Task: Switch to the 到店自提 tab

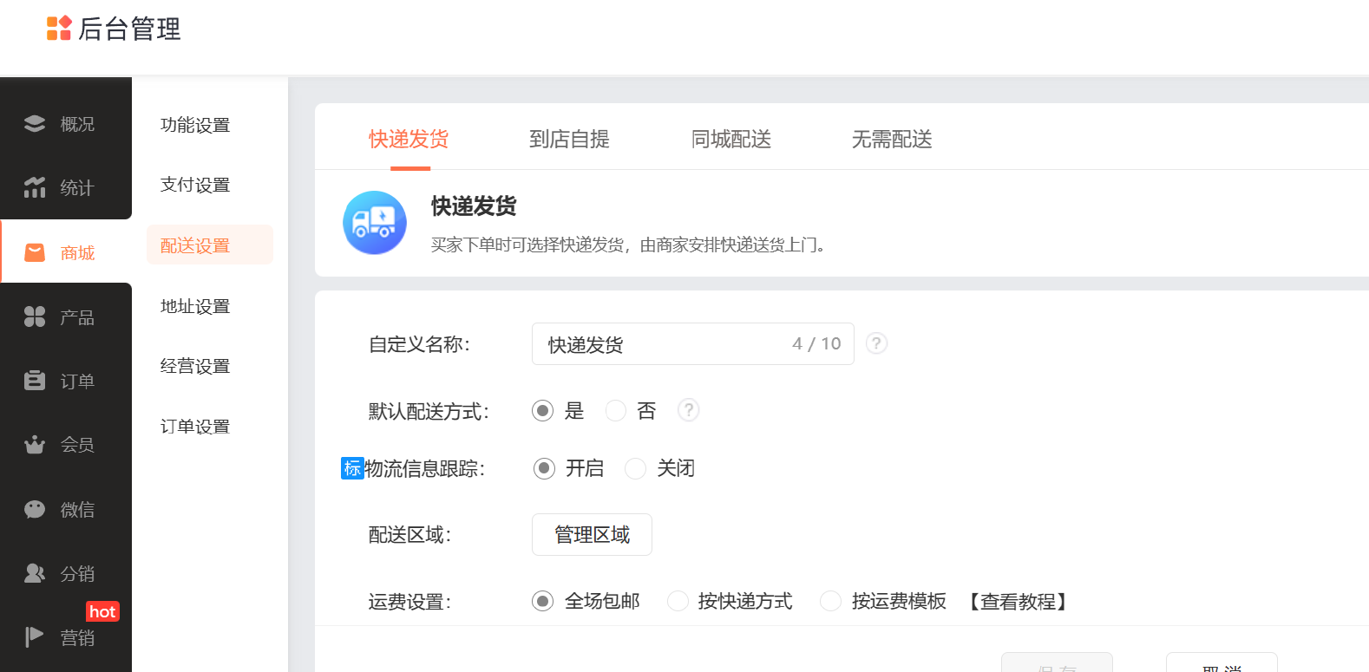Action: coord(569,139)
